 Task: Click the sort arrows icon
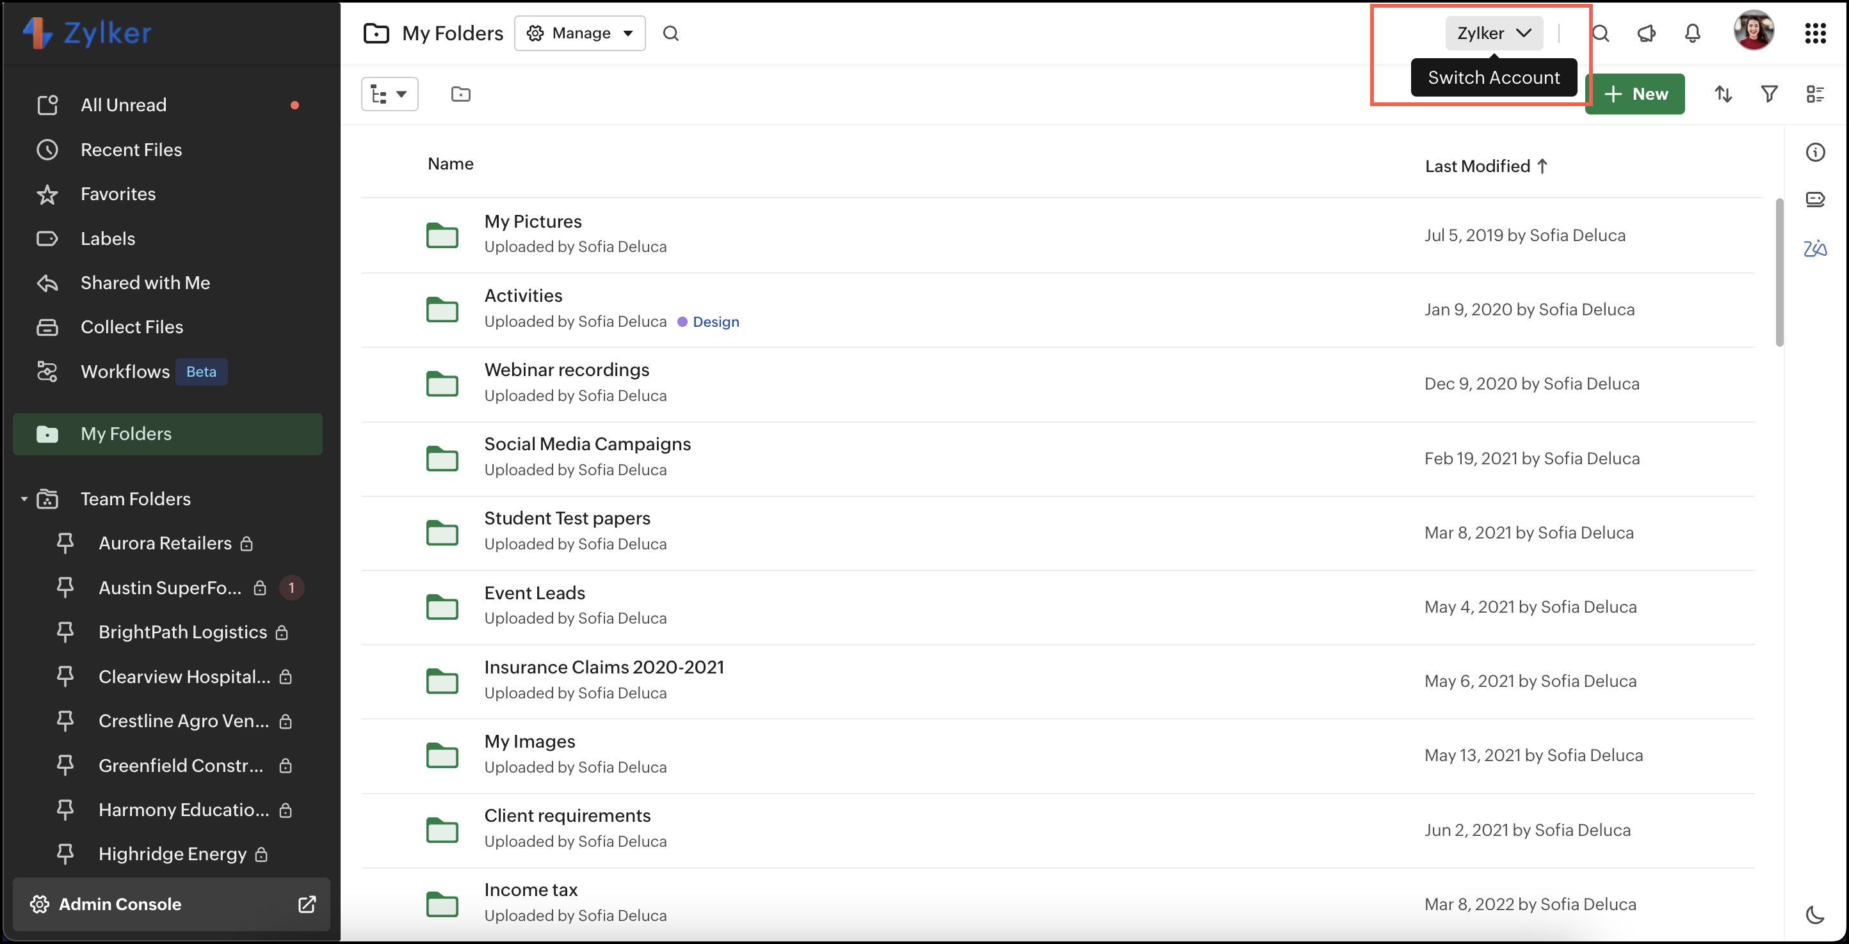pyautogui.click(x=1723, y=94)
